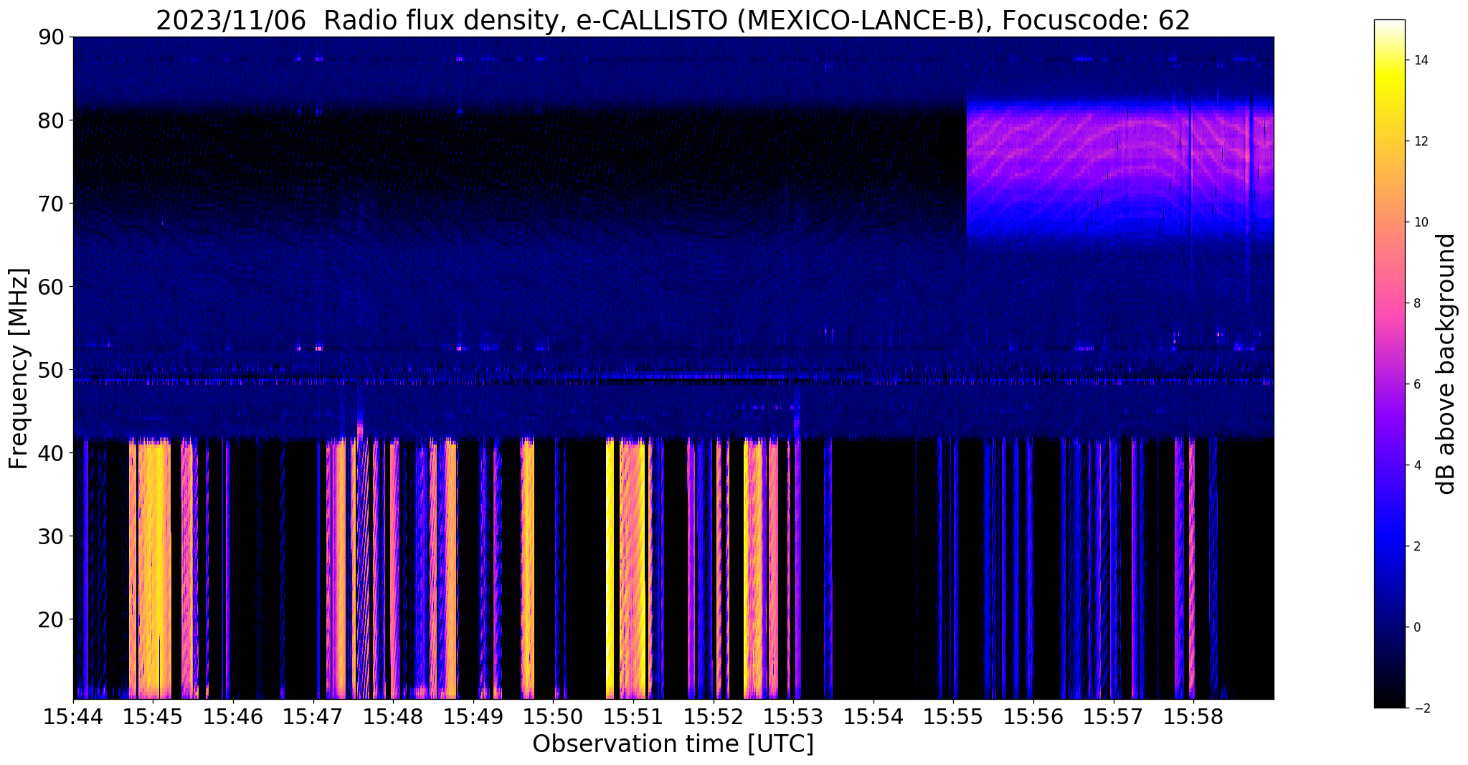Click the 15:45 time tick label
This screenshot has width=1468, height=765.
(153, 716)
